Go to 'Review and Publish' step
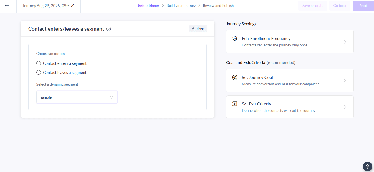Screen dimensions: 374x172 218,6
